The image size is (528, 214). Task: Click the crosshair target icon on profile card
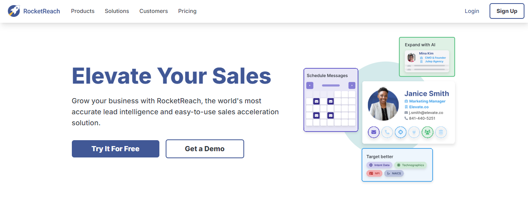coord(400,132)
